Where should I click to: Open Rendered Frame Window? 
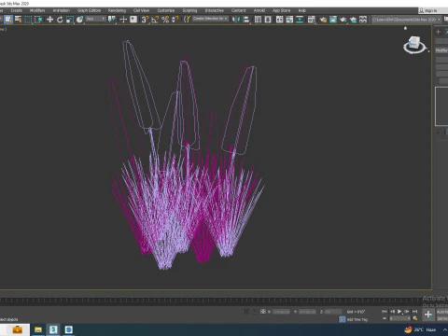point(333,20)
